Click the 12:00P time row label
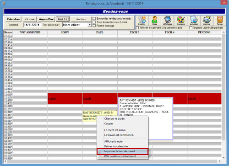Screen dimensions: 229x166 coord(8,95)
